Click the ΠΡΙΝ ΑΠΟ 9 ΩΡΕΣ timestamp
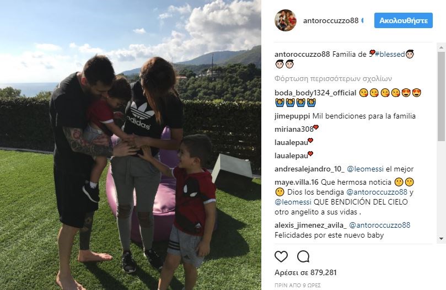This screenshot has width=446, height=290. (x=298, y=285)
